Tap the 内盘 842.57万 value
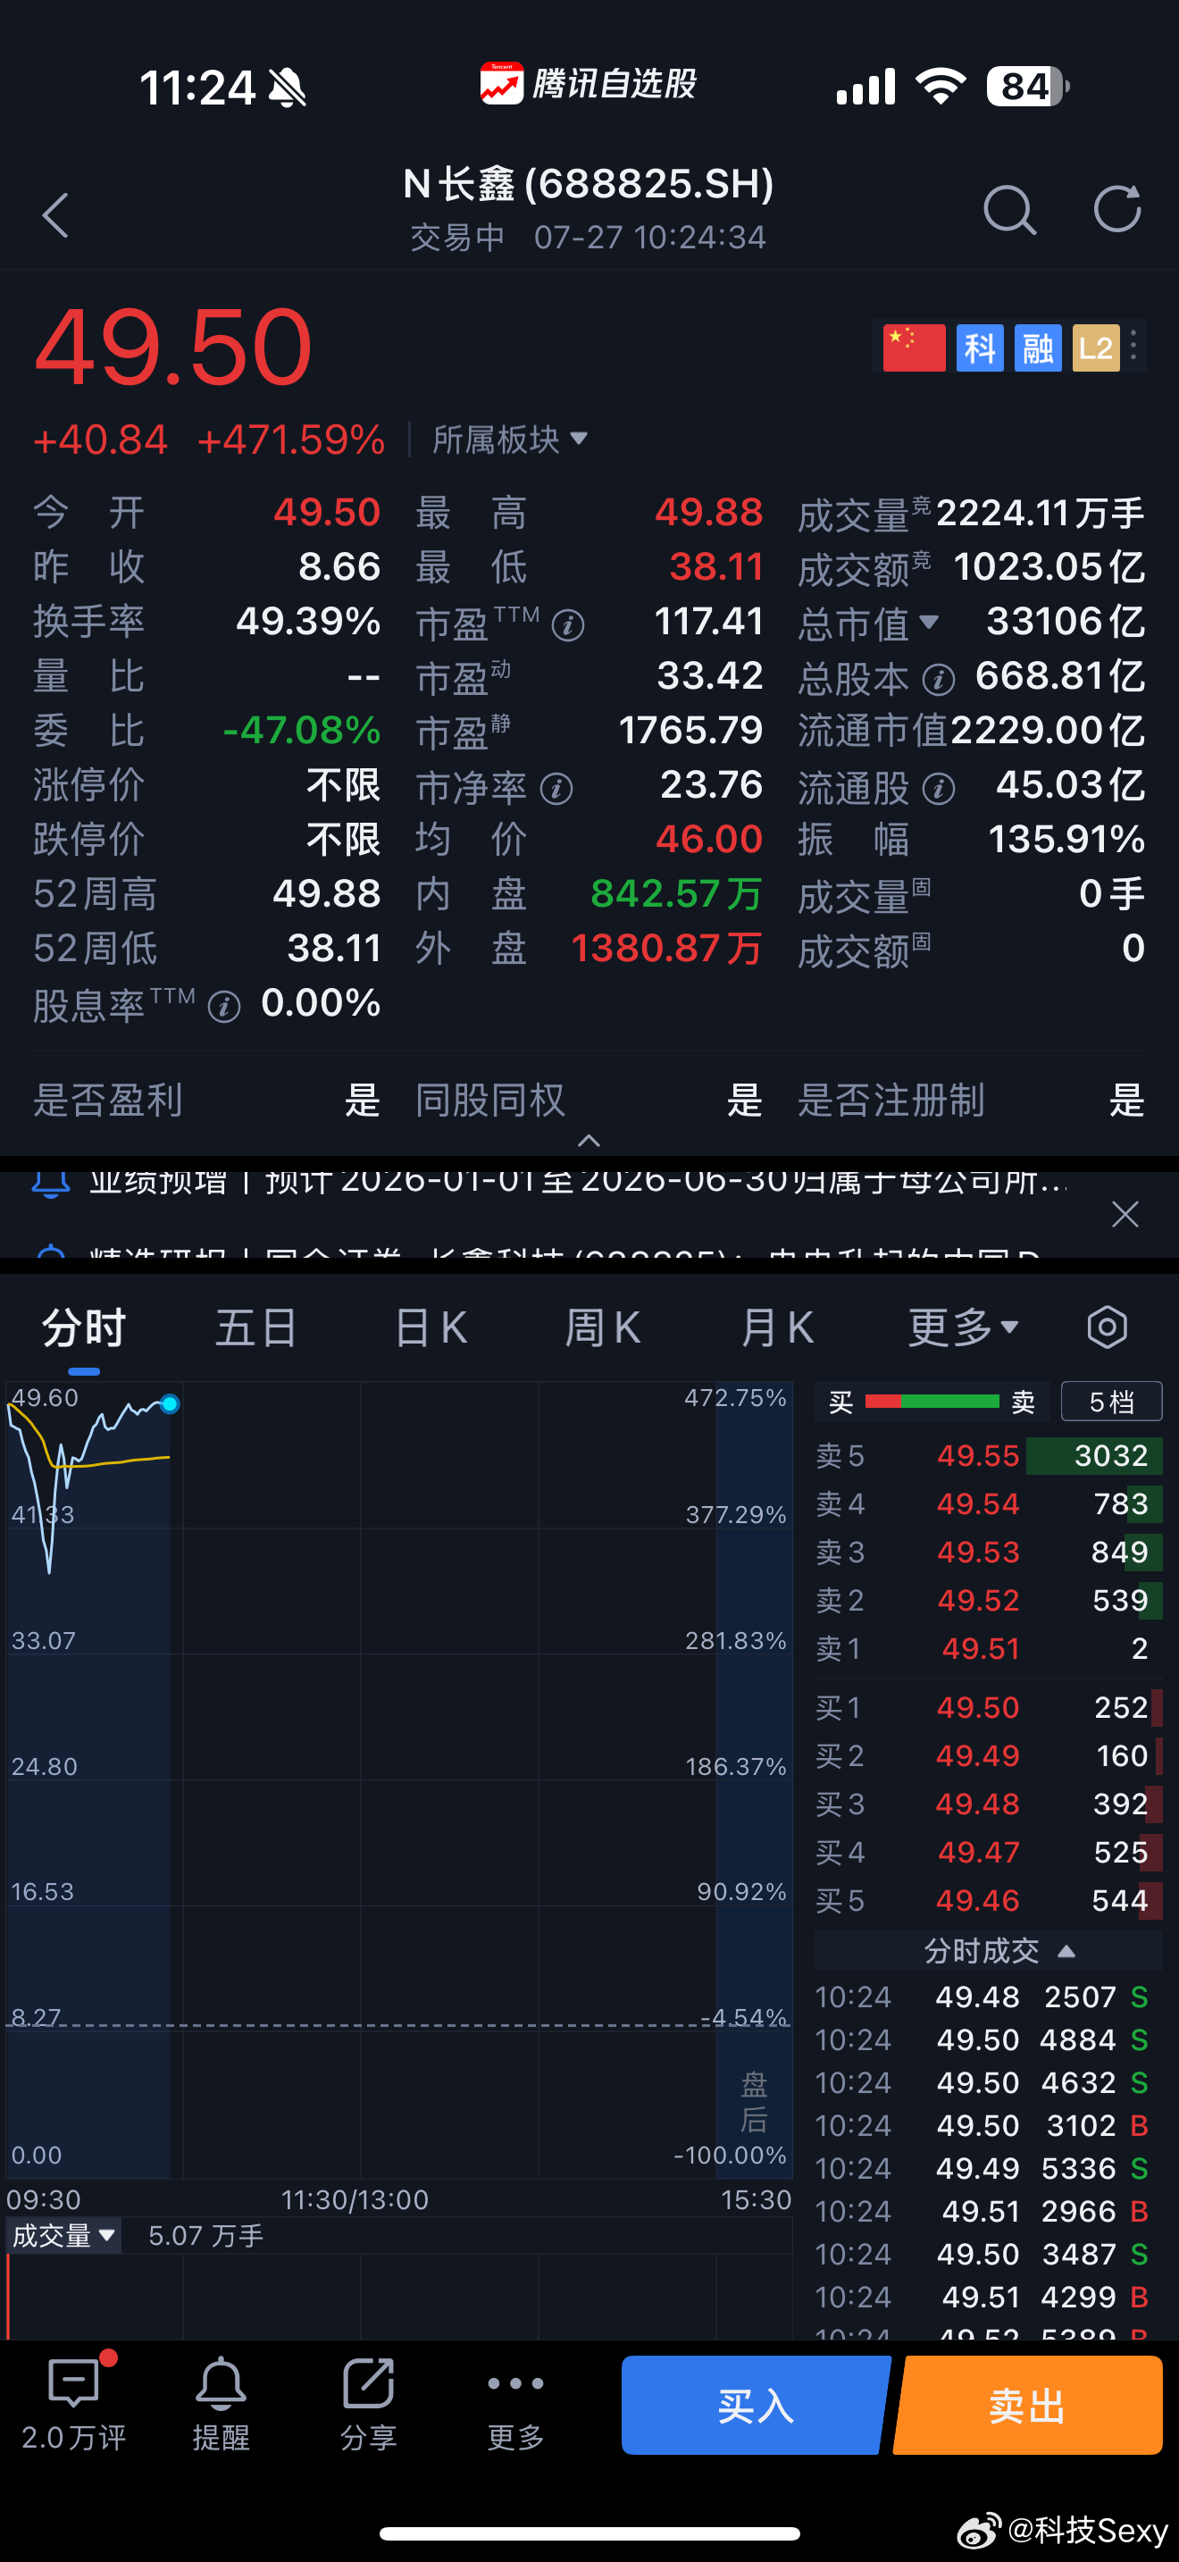Viewport: 1179px width, 2562px height. (x=676, y=893)
